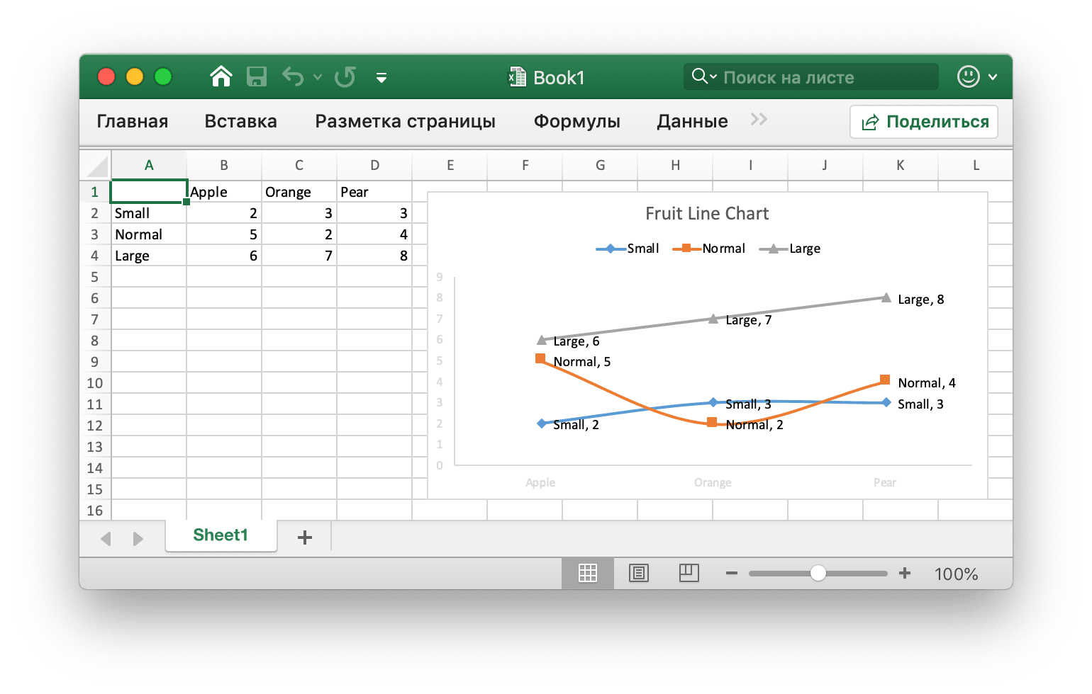Click the 'Fruit Line Chart' chart title

point(707,214)
